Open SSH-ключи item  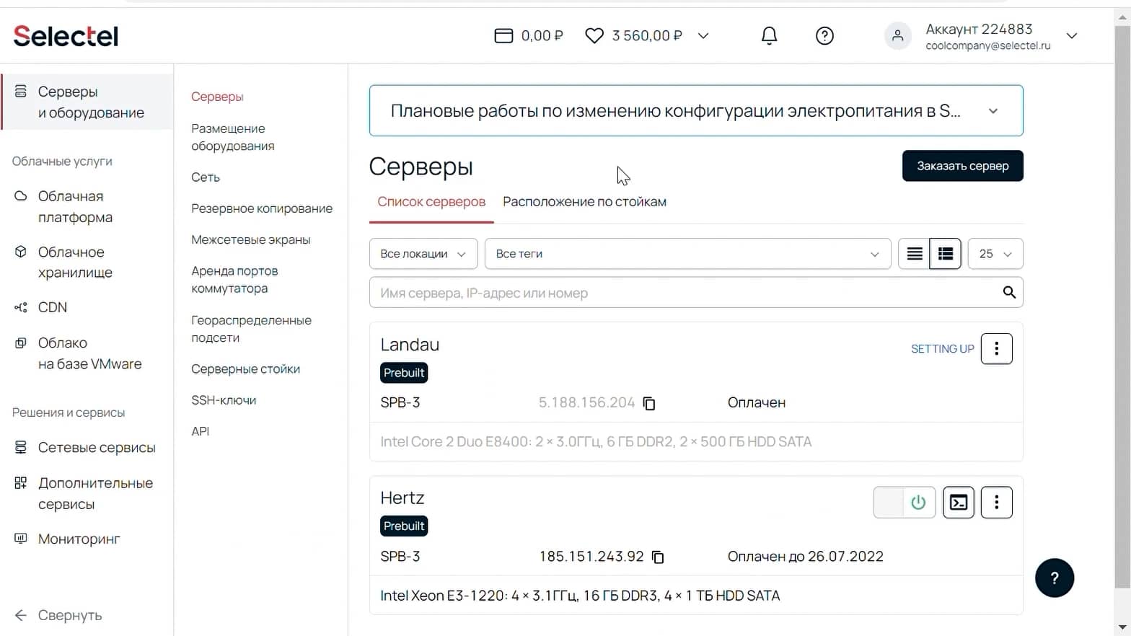pos(224,400)
